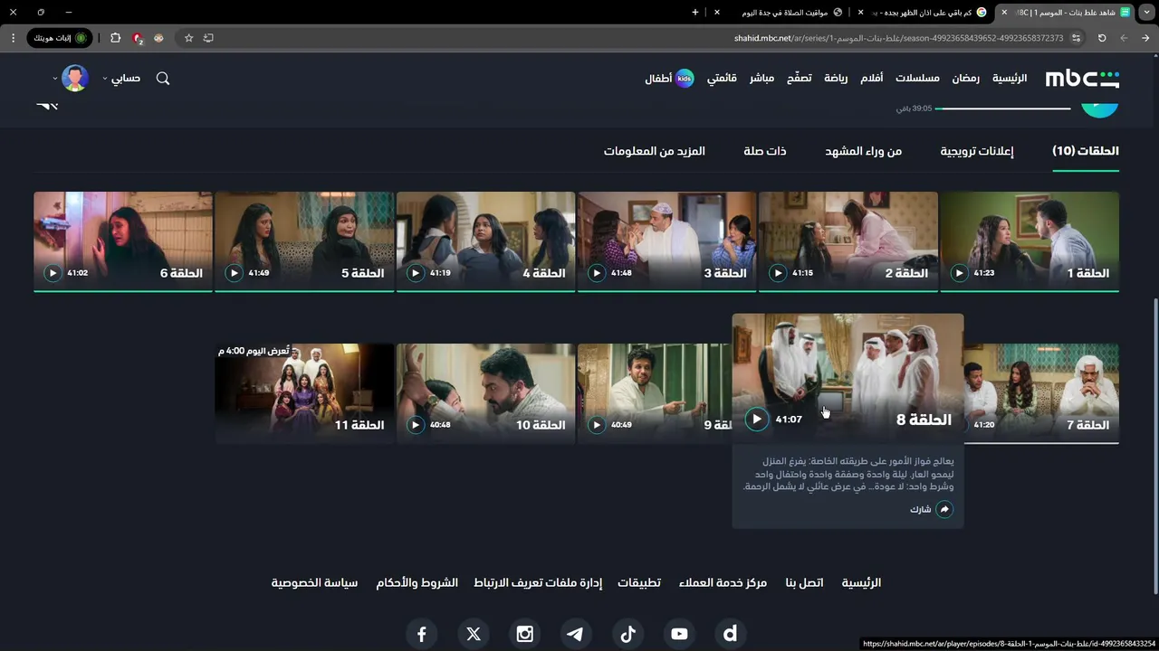This screenshot has height=651, width=1159.
Task: Click the 'شارك' share button
Action: click(x=931, y=509)
